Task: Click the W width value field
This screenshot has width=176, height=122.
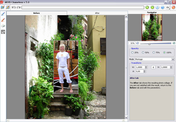Action: pos(140,67)
